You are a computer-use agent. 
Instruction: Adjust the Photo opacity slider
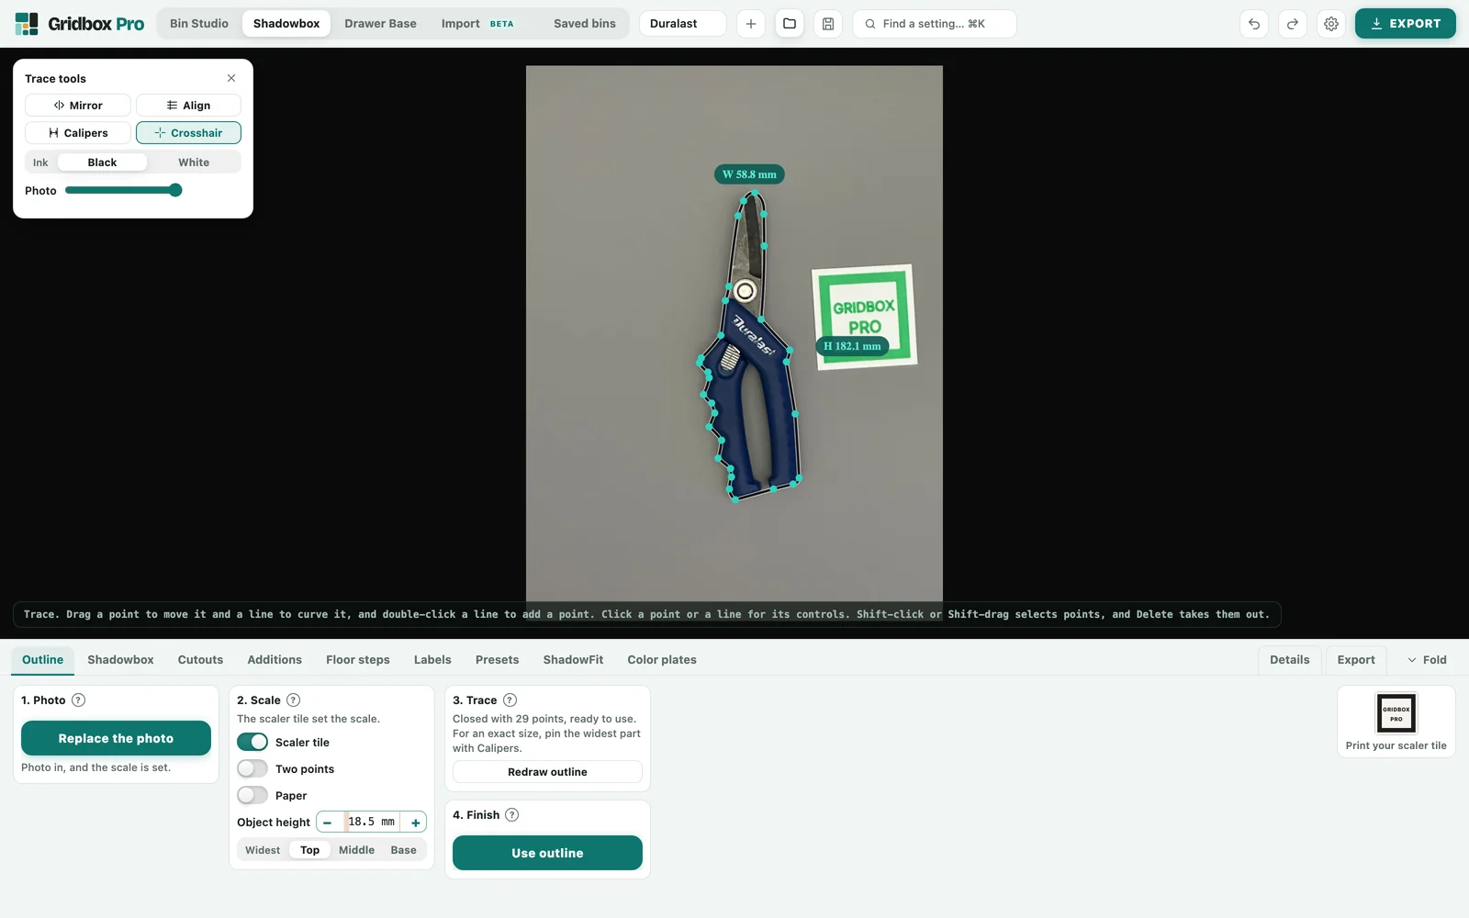(x=124, y=190)
